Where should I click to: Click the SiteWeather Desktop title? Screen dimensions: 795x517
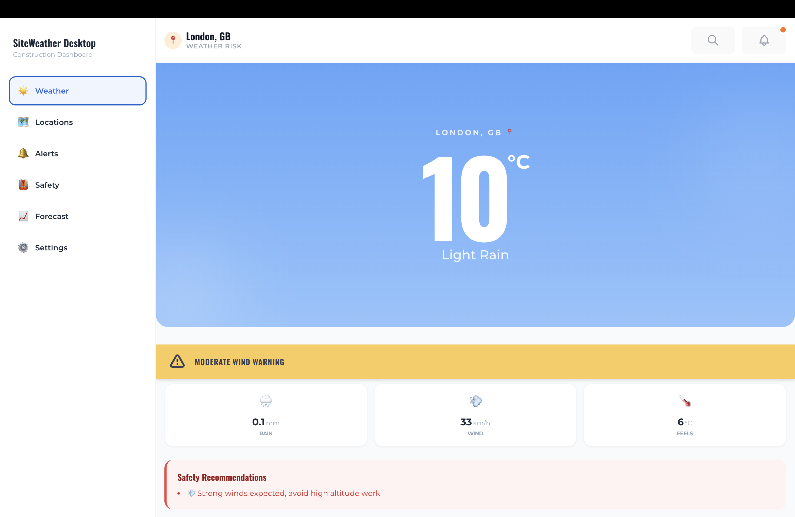tap(54, 43)
